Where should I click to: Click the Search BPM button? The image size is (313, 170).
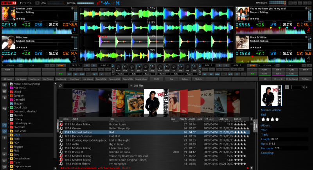101,79
